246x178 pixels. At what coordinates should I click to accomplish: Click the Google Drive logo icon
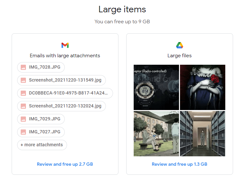tap(179, 45)
